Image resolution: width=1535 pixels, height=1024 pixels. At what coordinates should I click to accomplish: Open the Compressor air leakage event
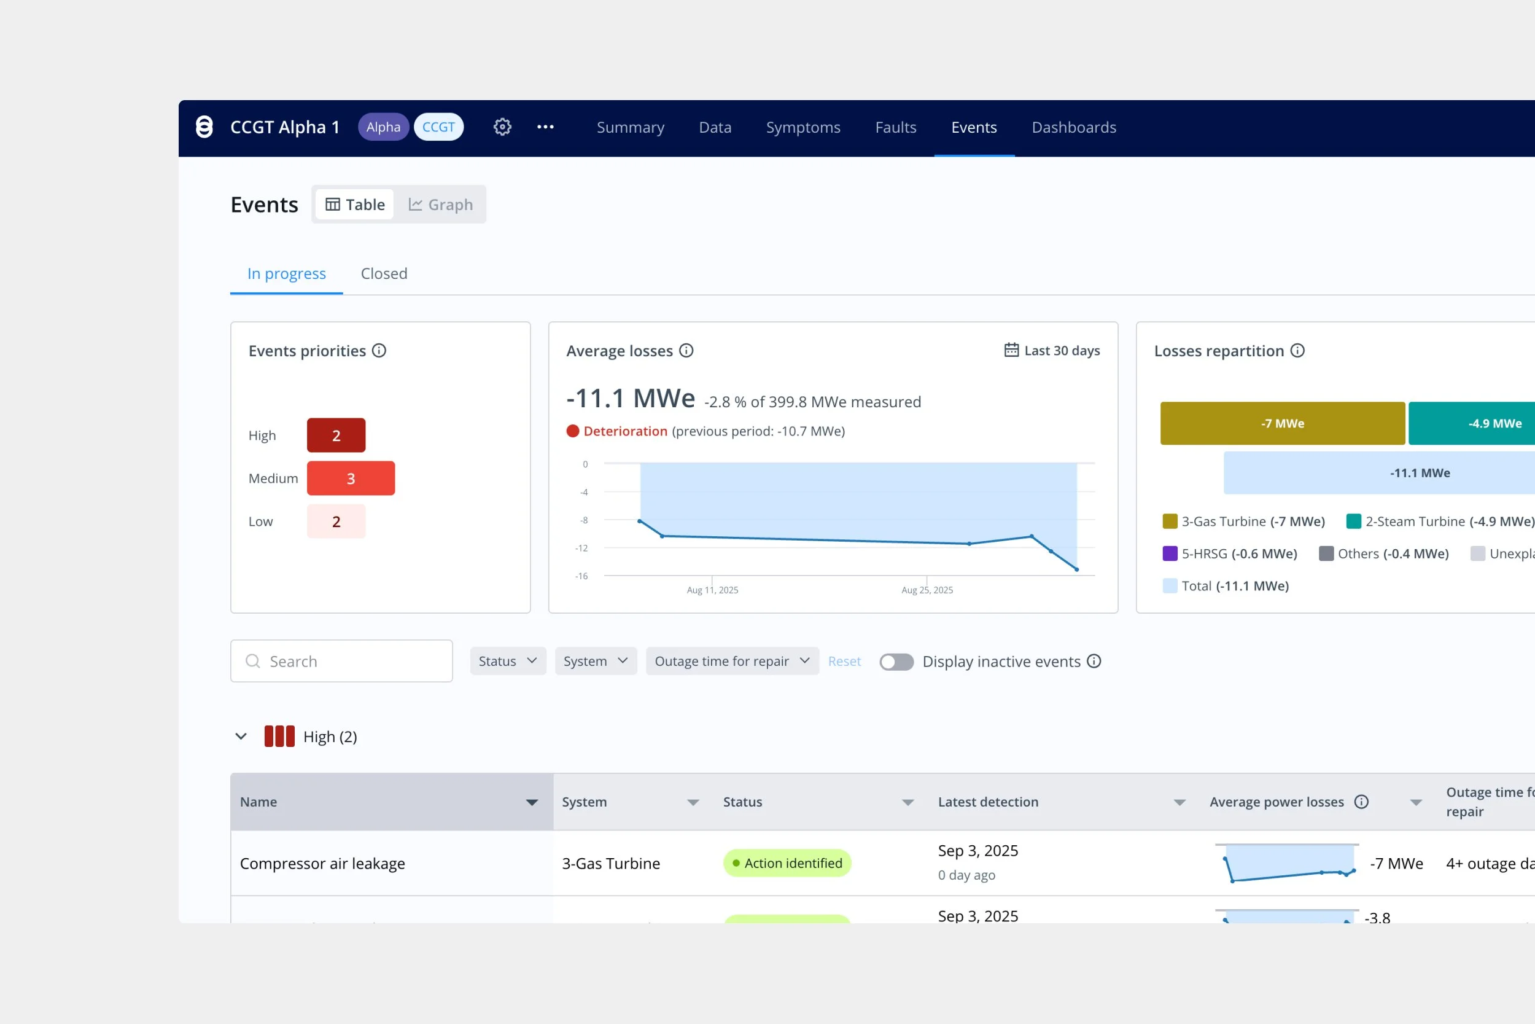322,862
